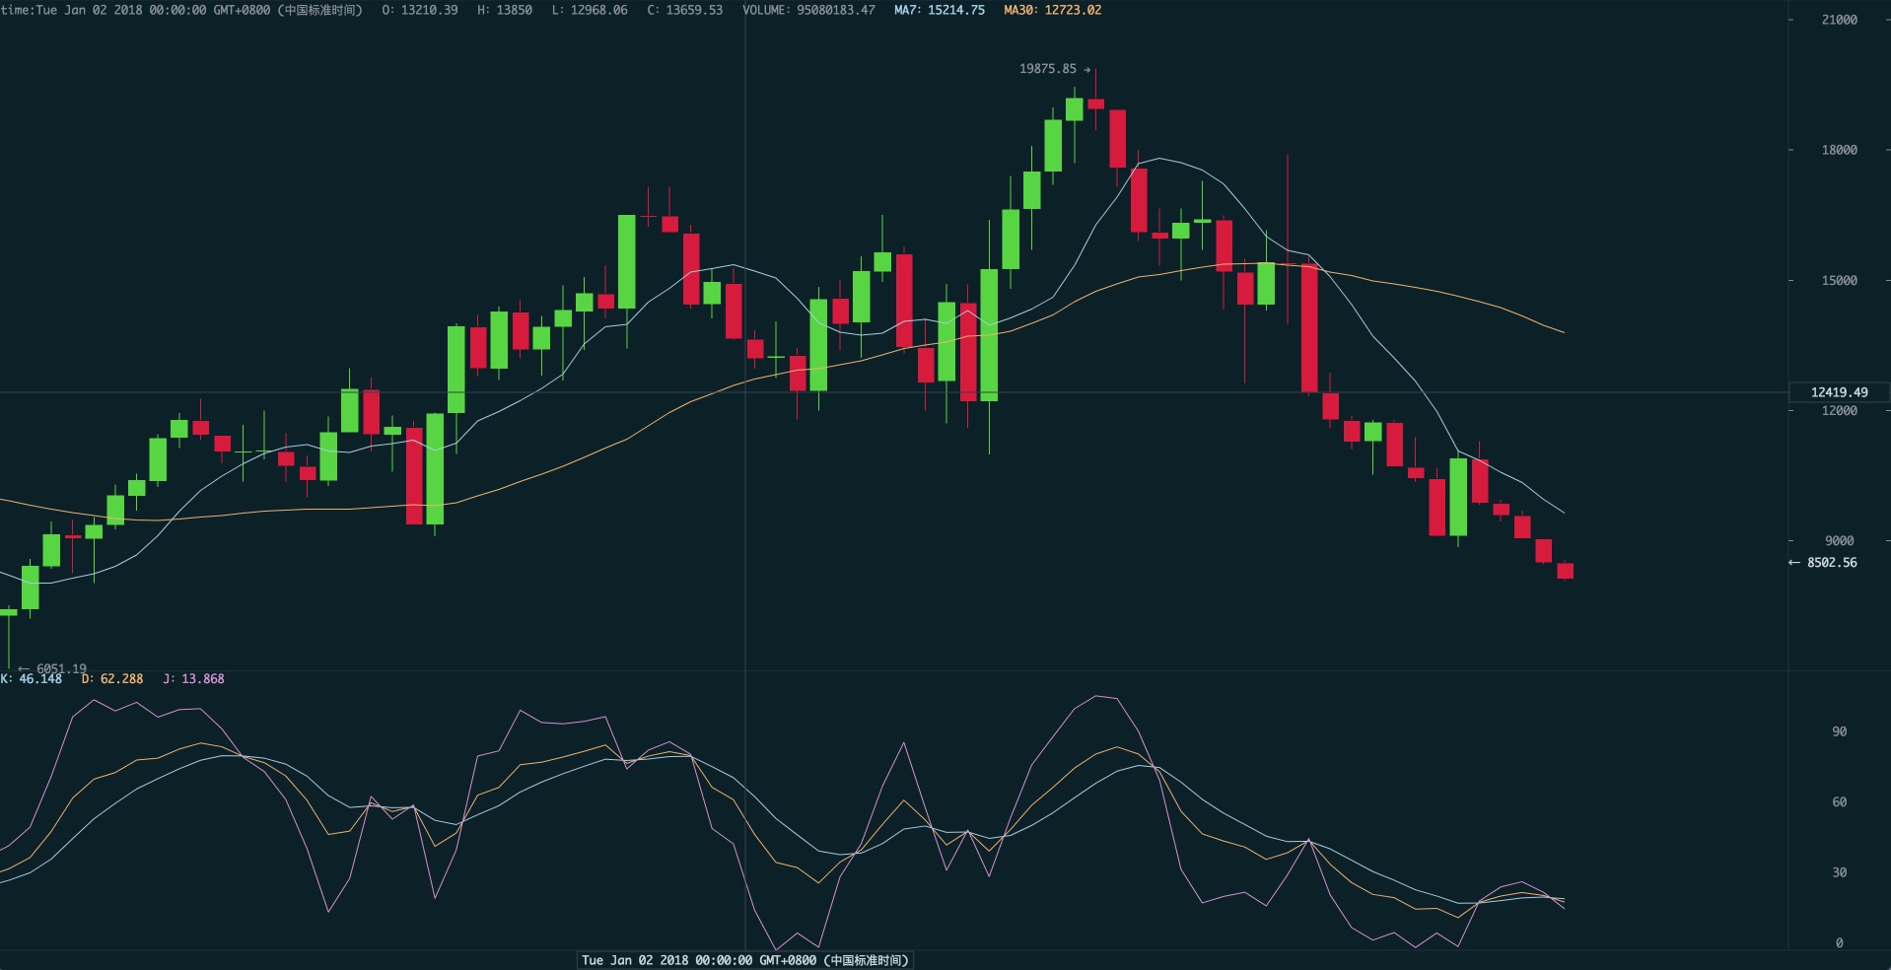Click the 19875.85 high price marker
The width and height of the screenshot is (1891, 970).
[x=1055, y=69]
